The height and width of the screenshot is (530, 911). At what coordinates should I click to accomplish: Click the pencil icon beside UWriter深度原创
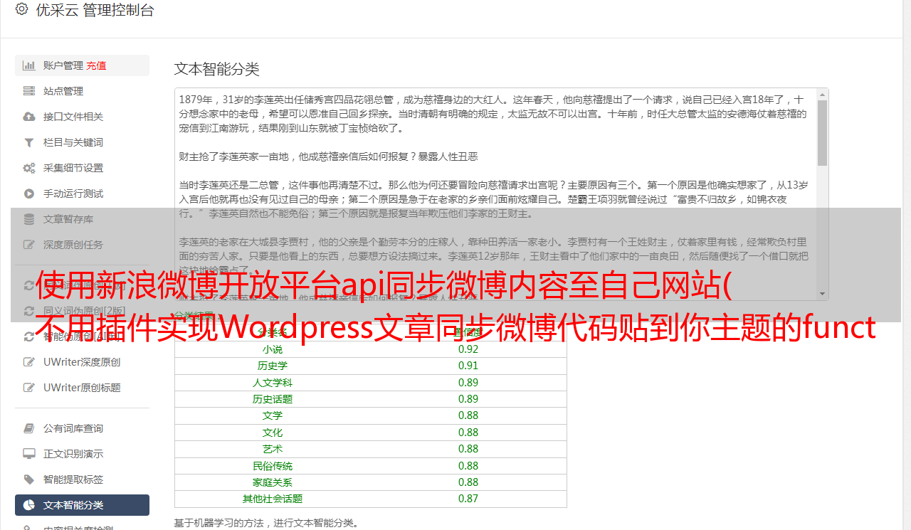tap(29, 362)
